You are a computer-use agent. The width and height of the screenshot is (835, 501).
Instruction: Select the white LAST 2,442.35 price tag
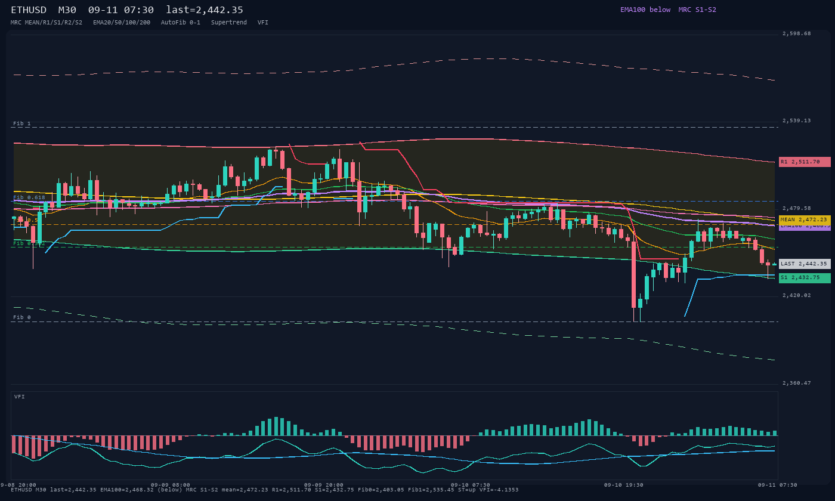pyautogui.click(x=805, y=264)
